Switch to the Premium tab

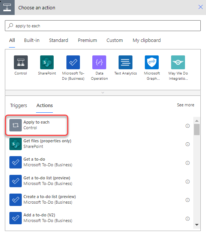pyautogui.click(x=87, y=40)
